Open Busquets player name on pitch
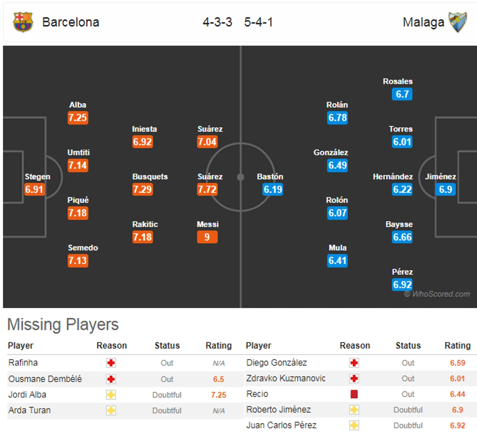The height and width of the screenshot is (433, 477). point(150,176)
